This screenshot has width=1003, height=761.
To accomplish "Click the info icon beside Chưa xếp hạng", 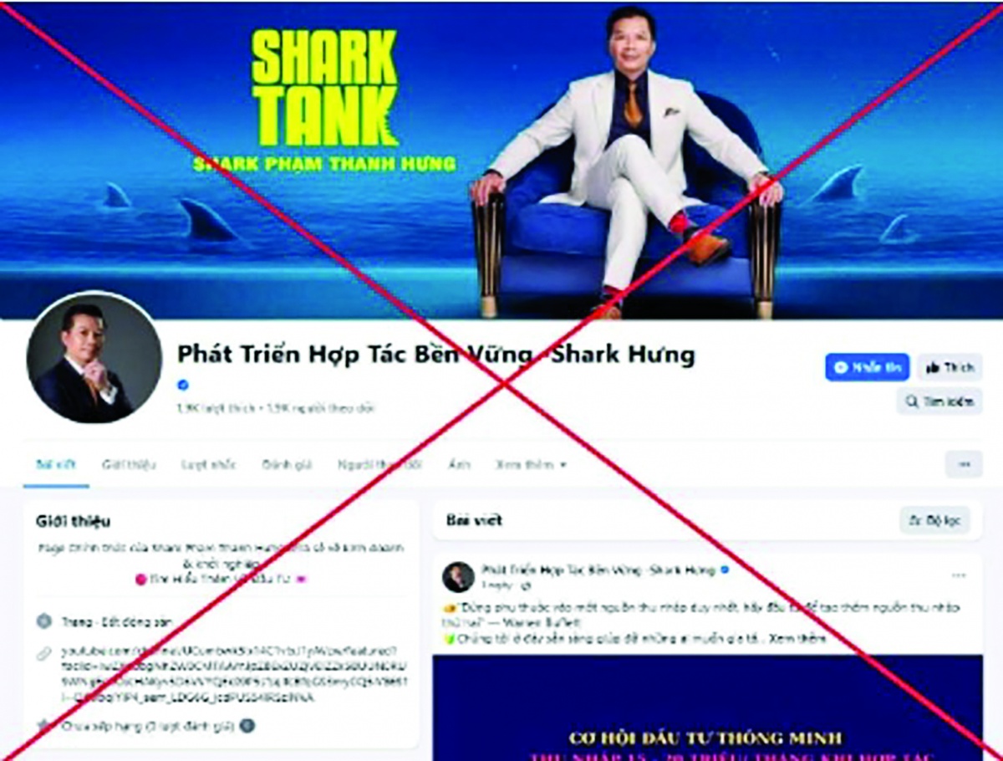I will click(x=247, y=726).
